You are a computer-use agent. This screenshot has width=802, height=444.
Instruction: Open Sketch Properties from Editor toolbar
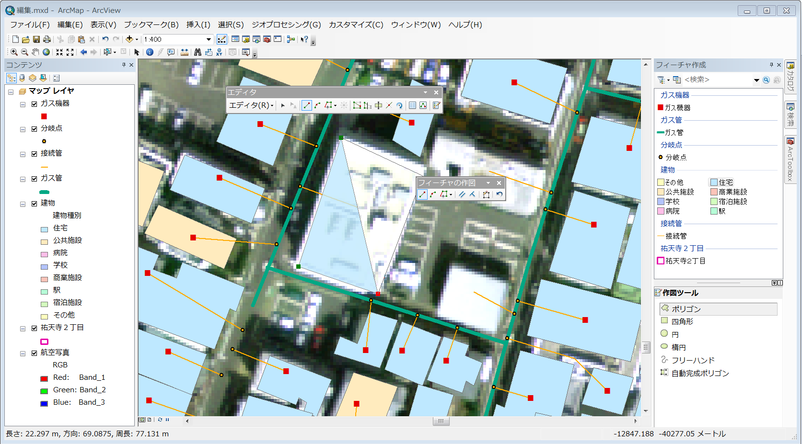(x=423, y=105)
